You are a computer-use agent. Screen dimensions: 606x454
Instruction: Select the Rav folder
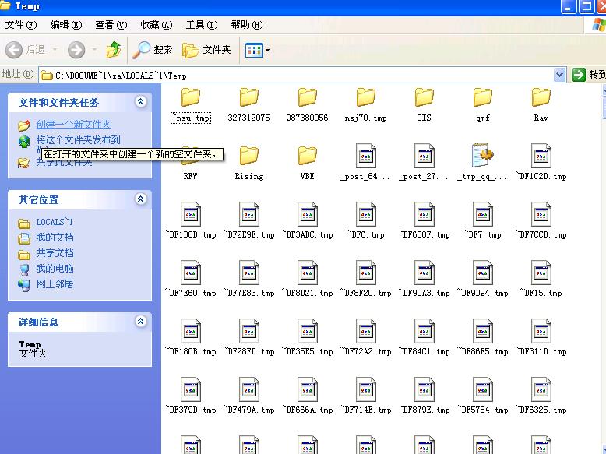click(x=541, y=105)
